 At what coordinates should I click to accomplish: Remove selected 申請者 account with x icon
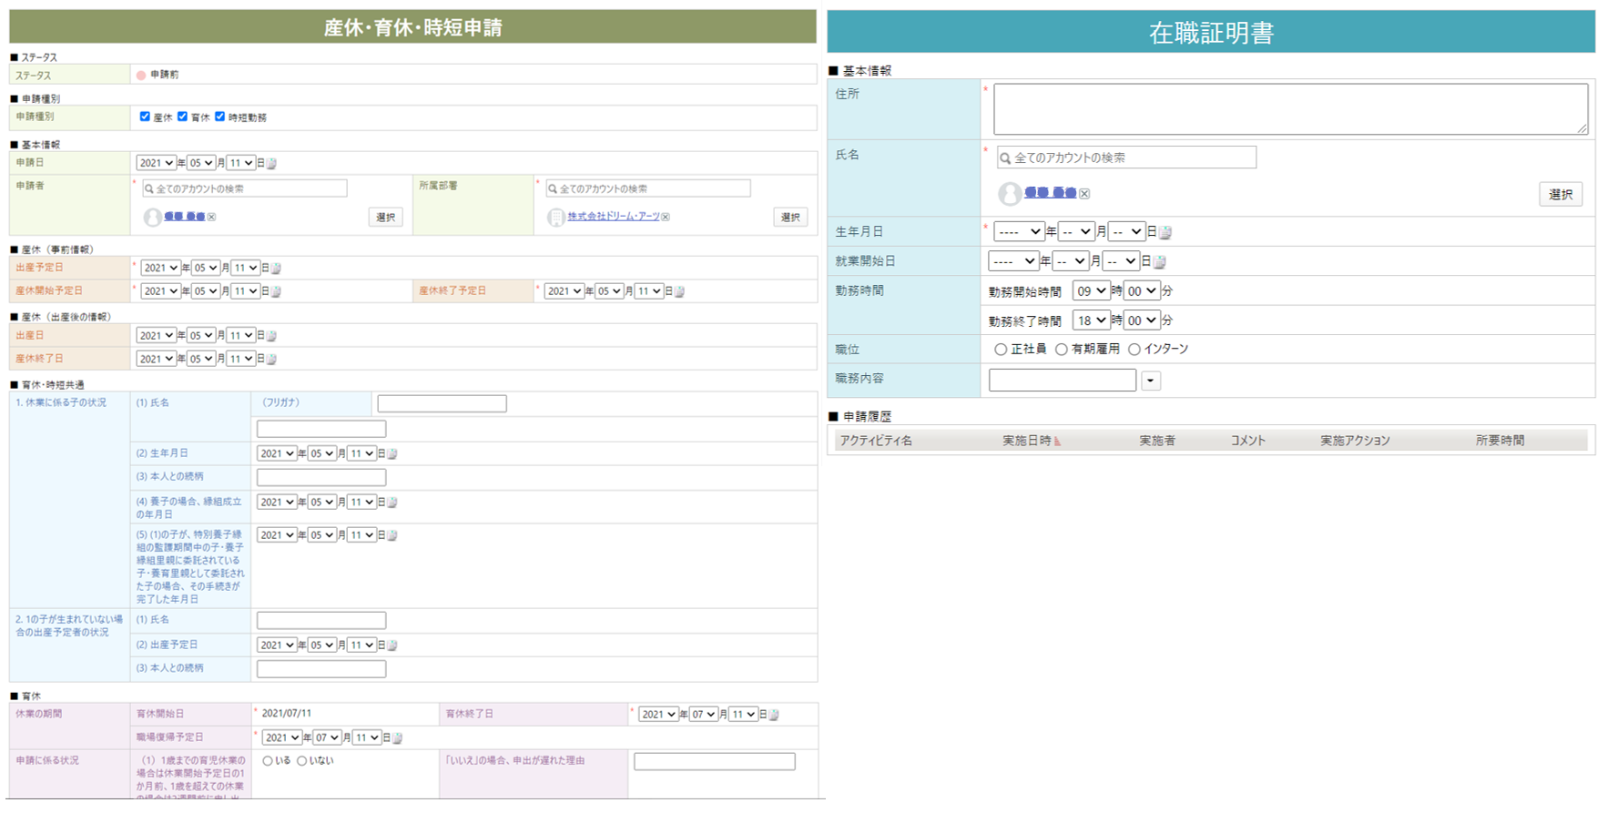(211, 218)
